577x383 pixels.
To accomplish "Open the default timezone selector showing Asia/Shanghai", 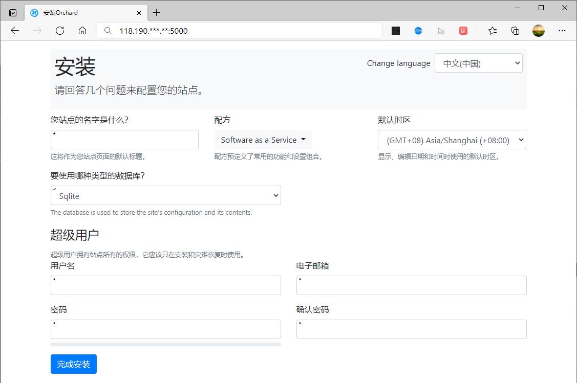I will click(x=451, y=139).
